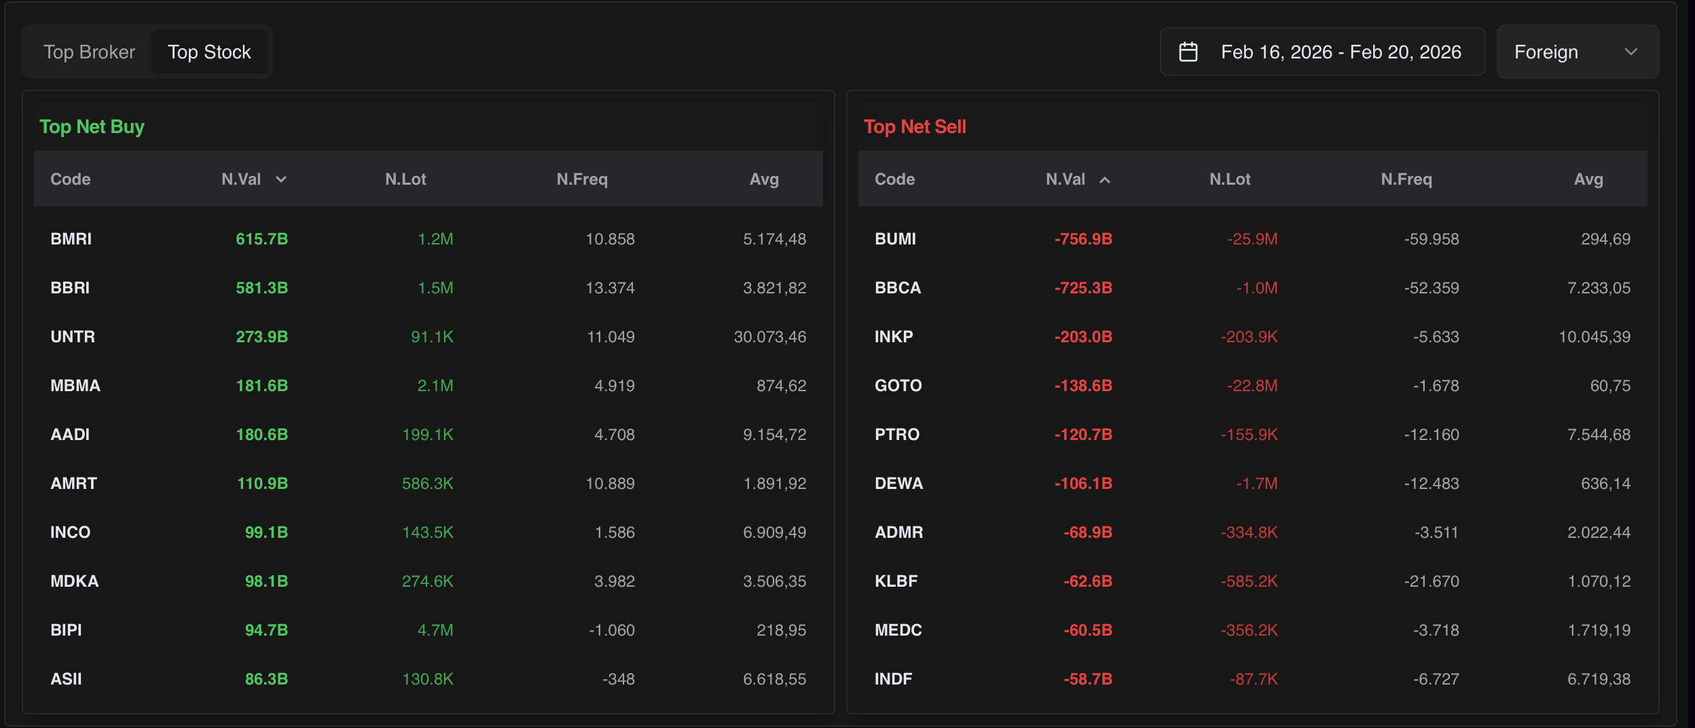Select the BBRI stock code
The height and width of the screenshot is (728, 1695).
pos(70,288)
